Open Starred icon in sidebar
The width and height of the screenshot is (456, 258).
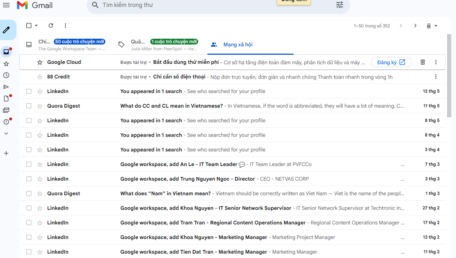(6, 63)
